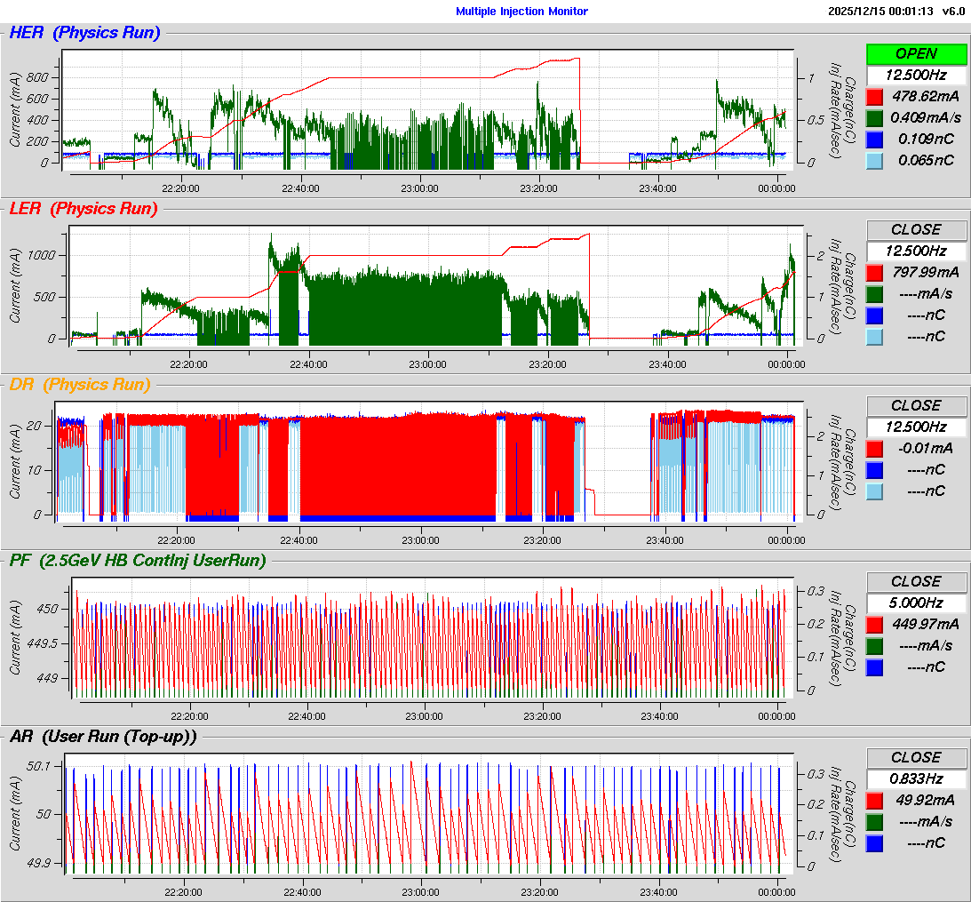
Task: Click the green swatch beside 0.409mA/s
Action: 875,117
